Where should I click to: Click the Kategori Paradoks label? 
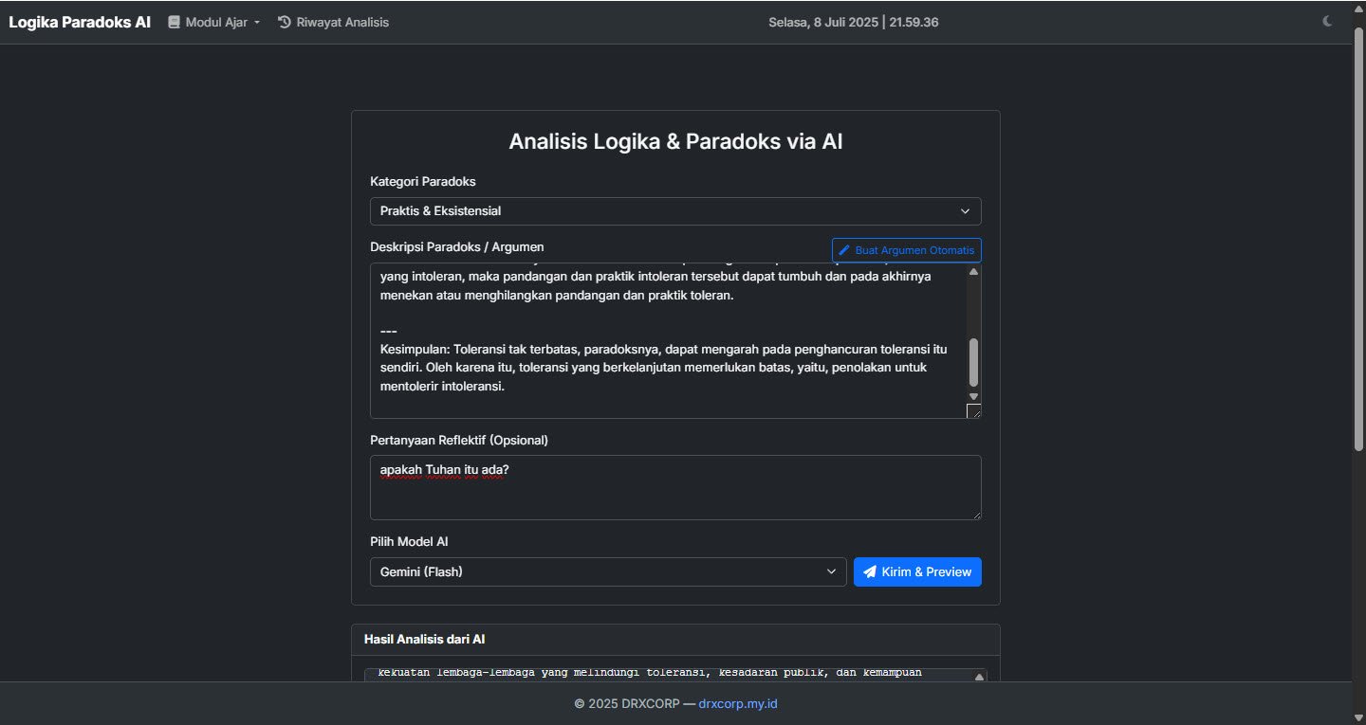pyautogui.click(x=423, y=181)
